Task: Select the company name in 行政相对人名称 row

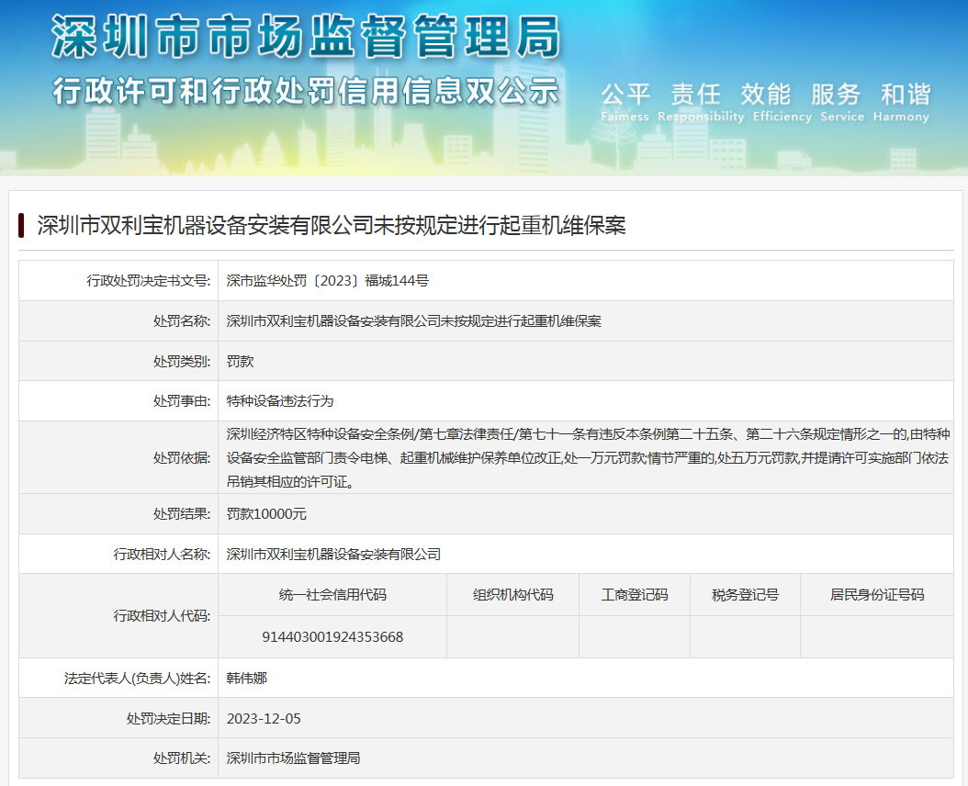Action: click(x=333, y=555)
